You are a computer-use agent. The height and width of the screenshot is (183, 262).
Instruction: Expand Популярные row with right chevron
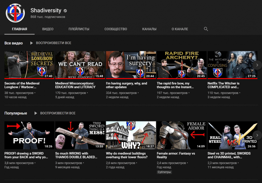click(x=257, y=135)
